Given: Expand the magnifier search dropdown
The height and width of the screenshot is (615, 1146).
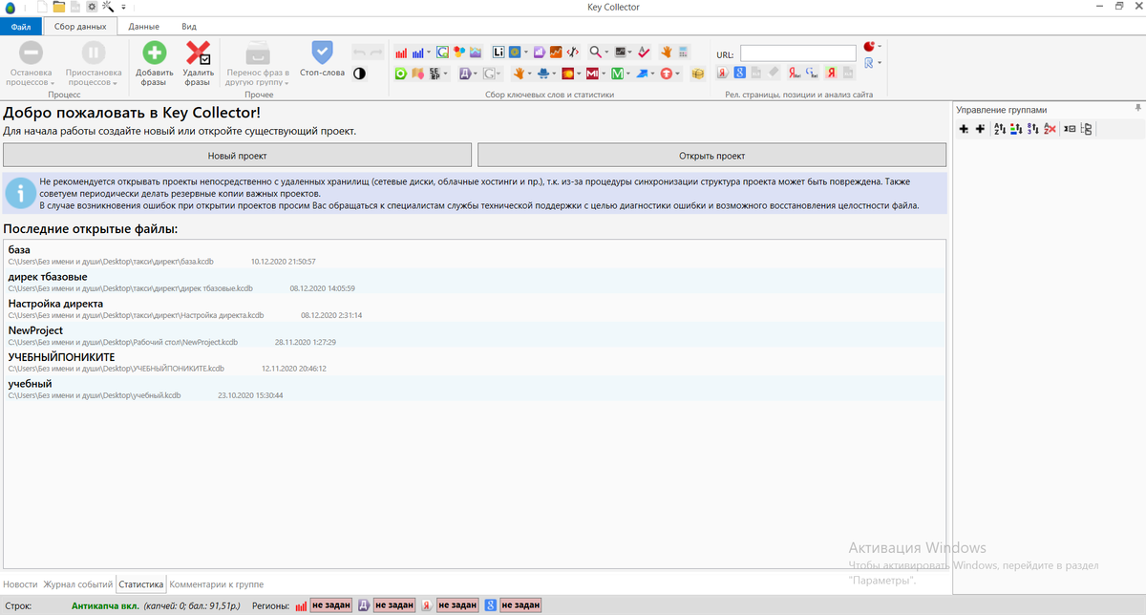Looking at the screenshot, I should point(606,53).
